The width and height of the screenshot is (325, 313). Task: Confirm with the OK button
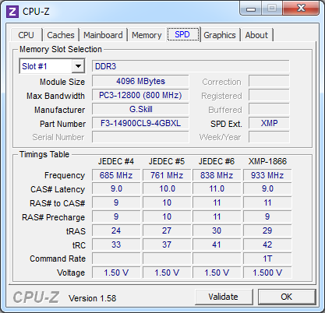[x=287, y=297]
